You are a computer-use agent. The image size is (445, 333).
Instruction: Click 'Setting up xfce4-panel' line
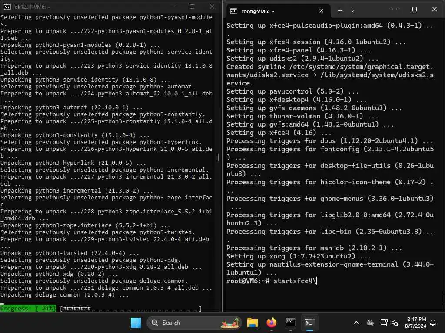pos(298,50)
